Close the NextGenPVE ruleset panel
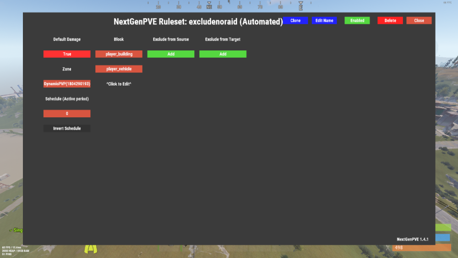Screen dimensions: 458x258 click(419, 21)
